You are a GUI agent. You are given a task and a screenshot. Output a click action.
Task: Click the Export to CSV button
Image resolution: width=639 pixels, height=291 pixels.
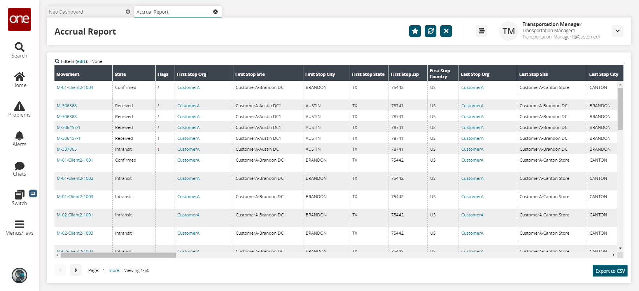[610, 271]
